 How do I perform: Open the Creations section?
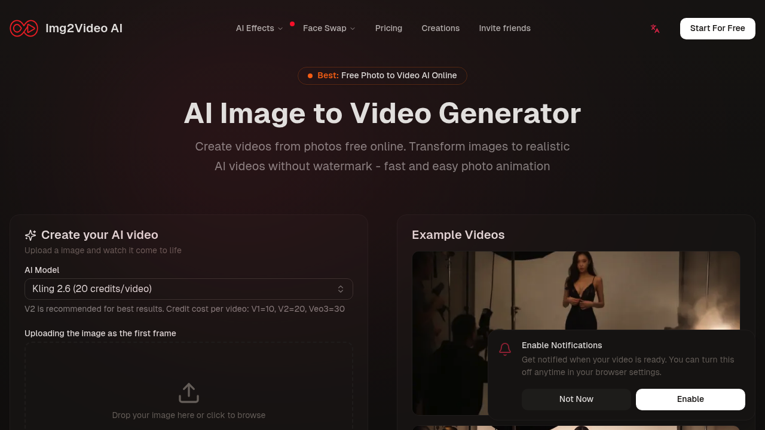(440, 28)
